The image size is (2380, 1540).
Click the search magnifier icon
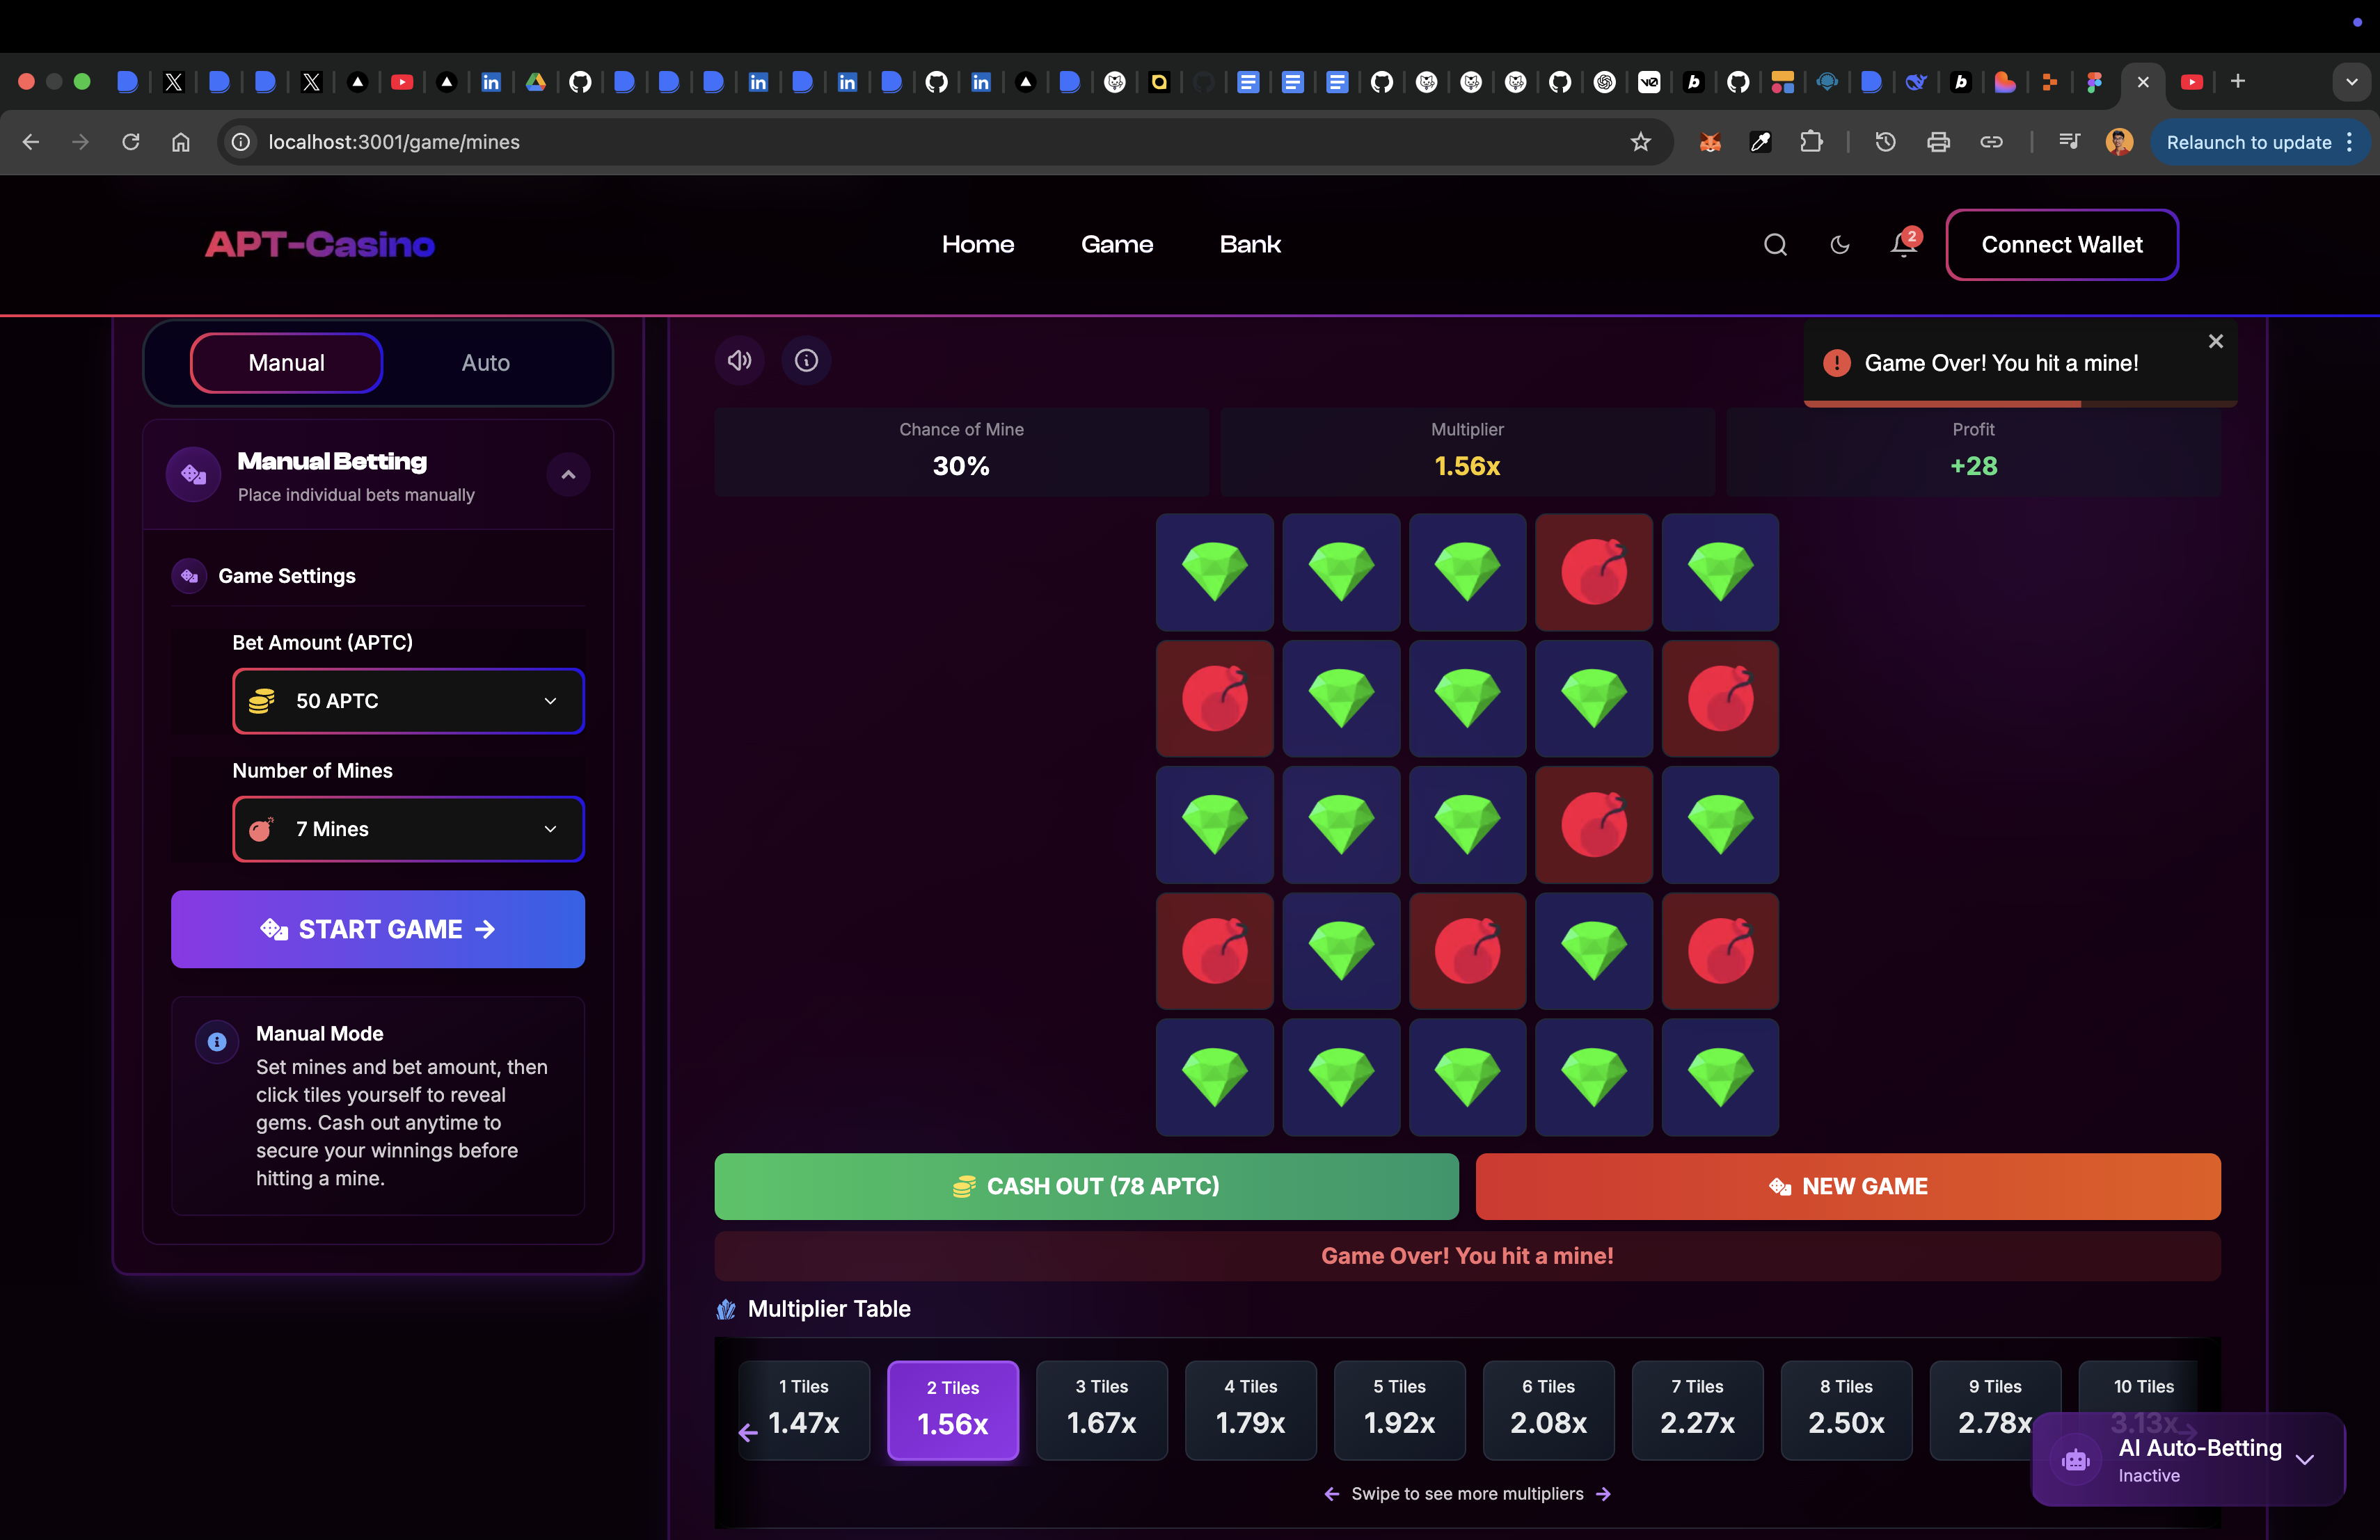pyautogui.click(x=1775, y=245)
